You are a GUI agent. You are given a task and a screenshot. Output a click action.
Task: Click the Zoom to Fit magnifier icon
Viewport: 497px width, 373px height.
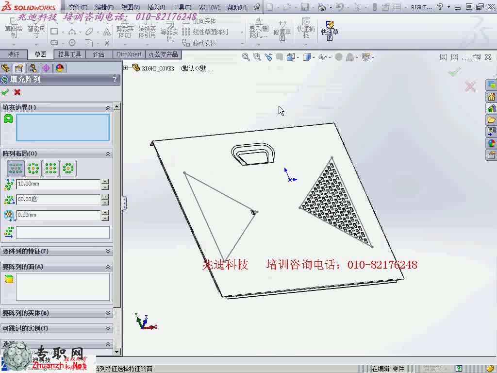(x=246, y=57)
